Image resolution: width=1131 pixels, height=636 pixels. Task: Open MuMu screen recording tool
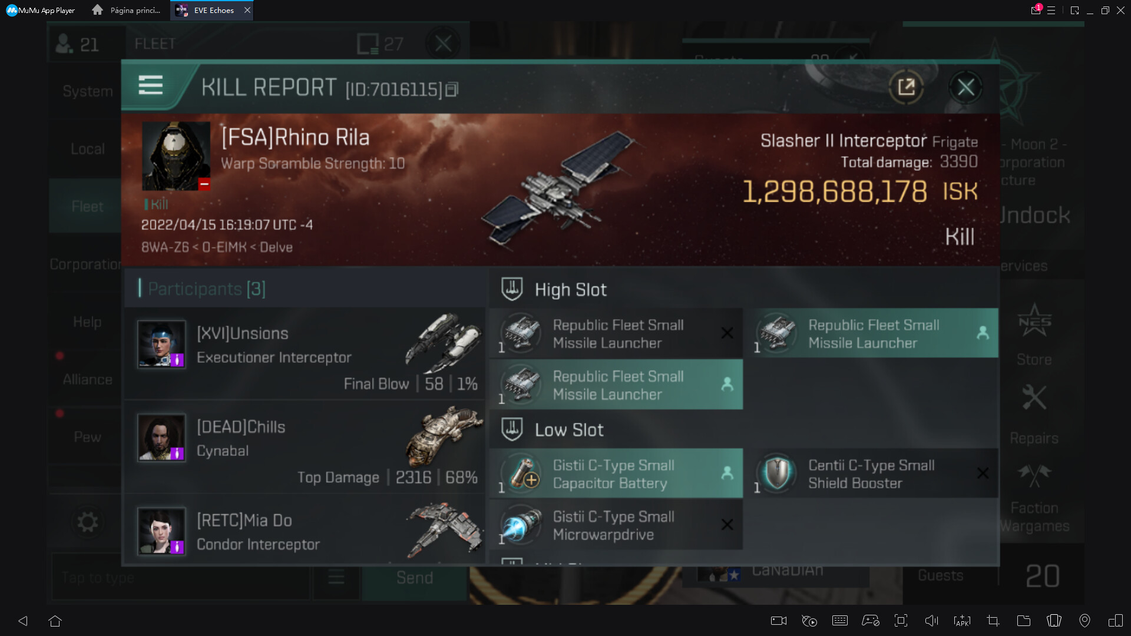[x=779, y=621]
